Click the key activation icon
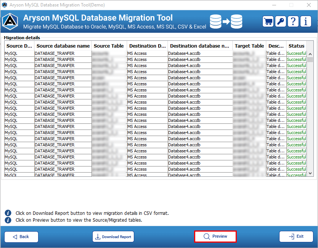This screenshot has width=318, height=248. (x=281, y=21)
